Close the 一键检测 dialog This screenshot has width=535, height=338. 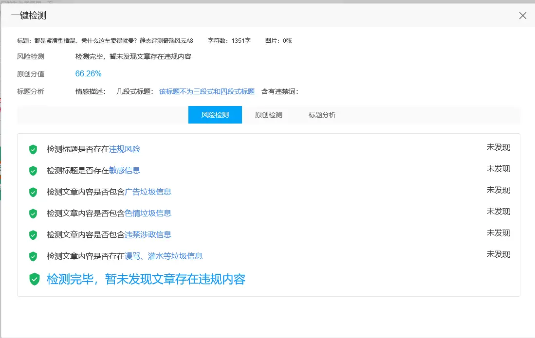tap(522, 16)
